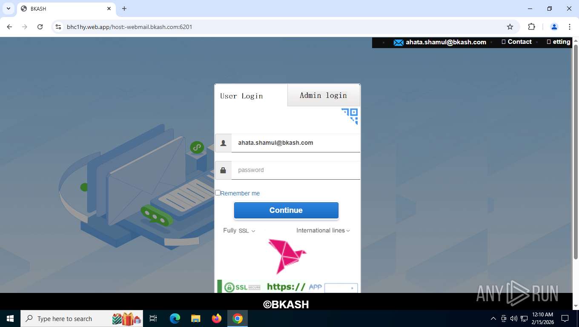Screen dimensions: 579x327
Task: Click the envelope icon in top bar
Action: [x=398, y=43]
